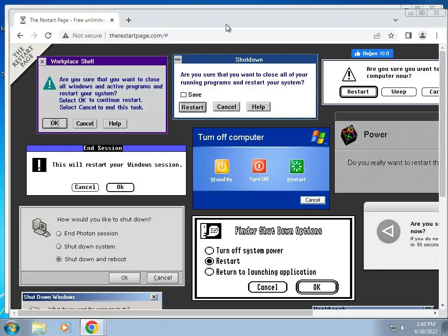Close The Restart Page tab
Viewport: 448px width, 336px height.
point(112,20)
